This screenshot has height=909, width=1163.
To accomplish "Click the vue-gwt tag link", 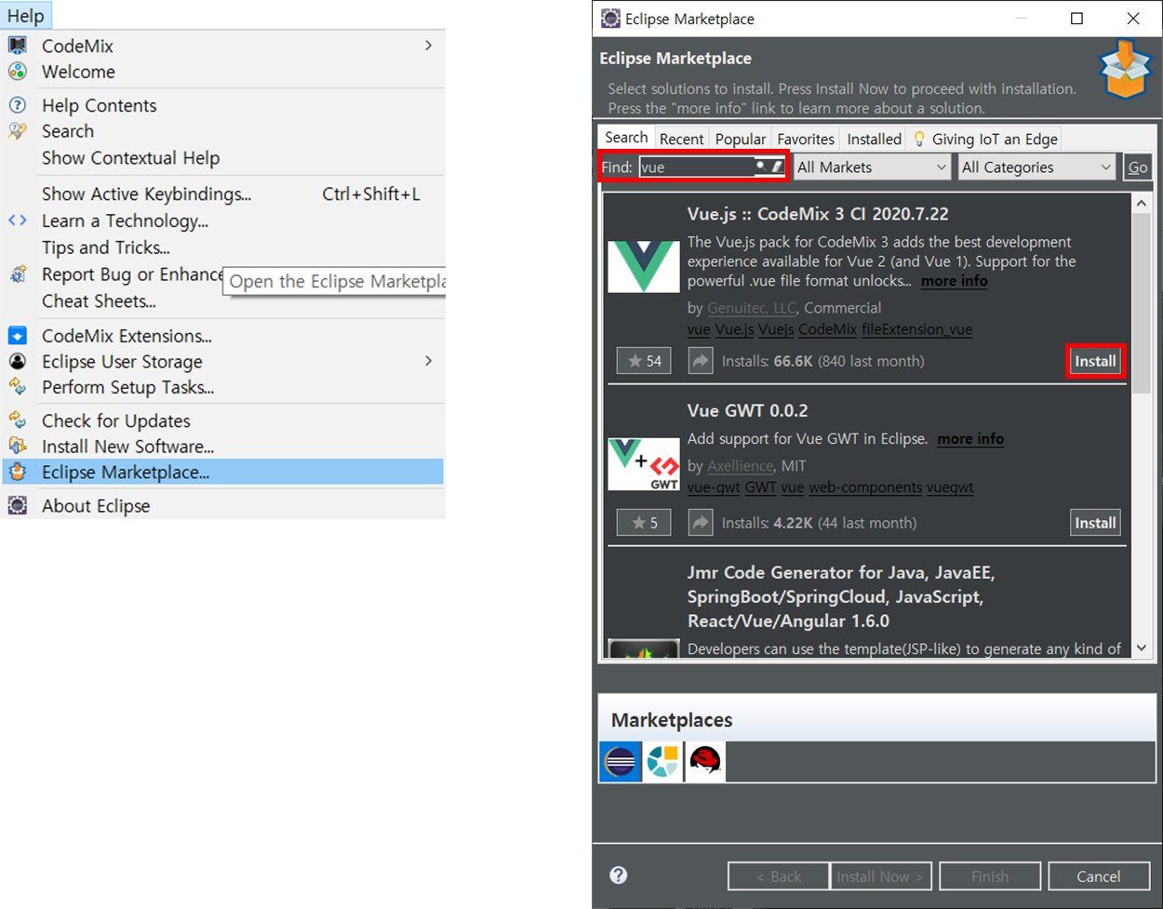I will pos(714,488).
